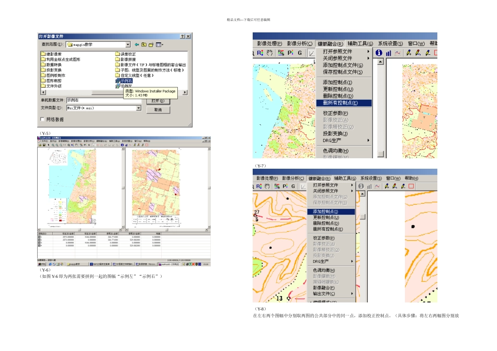Choose the highlighted 删所有控制点(E) menu item
This screenshot has height=351, width=497.
point(340,103)
